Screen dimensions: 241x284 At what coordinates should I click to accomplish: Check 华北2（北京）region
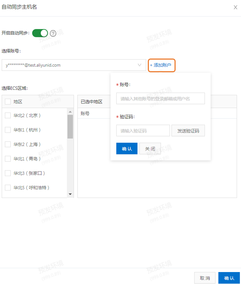pyautogui.click(x=8, y=115)
